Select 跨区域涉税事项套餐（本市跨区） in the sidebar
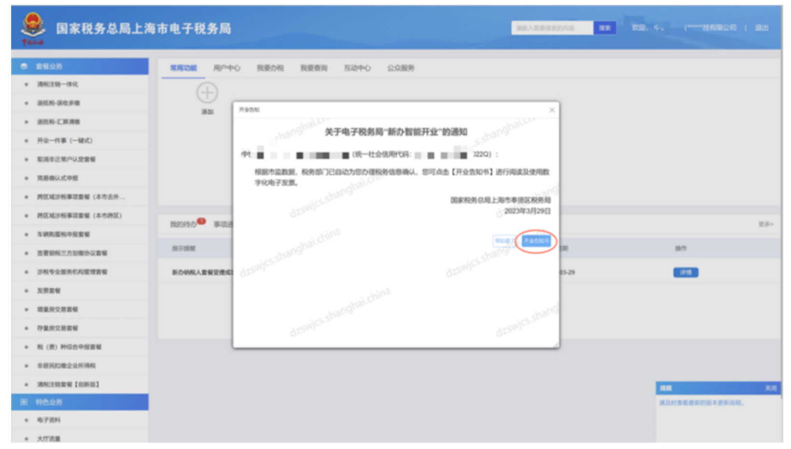 click(80, 216)
